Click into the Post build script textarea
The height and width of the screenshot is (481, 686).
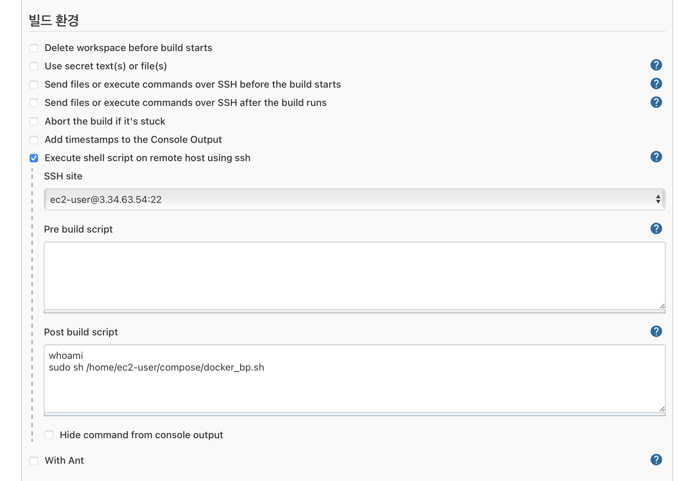(x=354, y=386)
